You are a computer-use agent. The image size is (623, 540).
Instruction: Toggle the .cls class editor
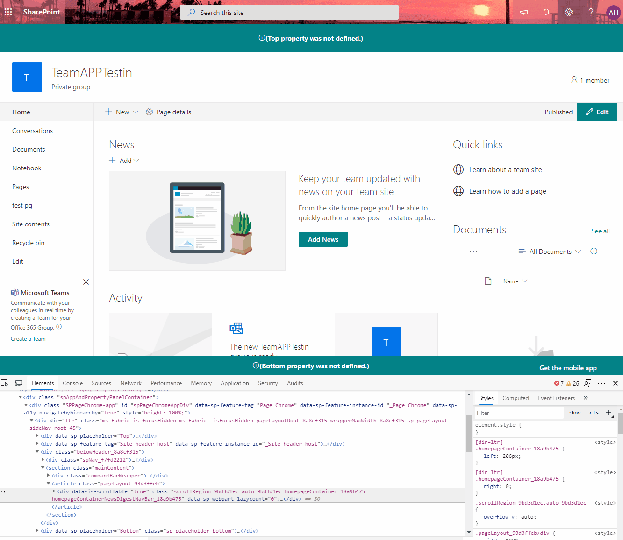(592, 413)
